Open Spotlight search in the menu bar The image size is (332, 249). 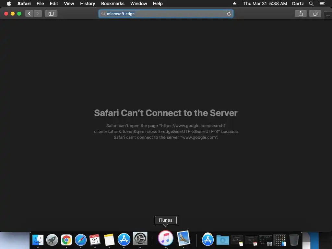(x=311, y=4)
